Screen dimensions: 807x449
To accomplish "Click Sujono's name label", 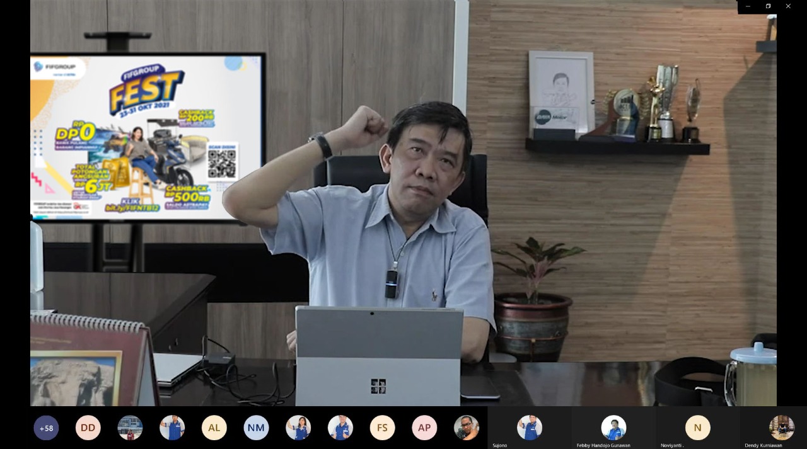I will [499, 445].
